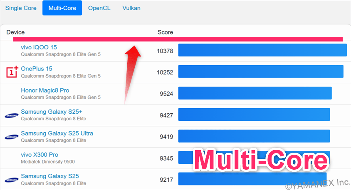Open the Samsung Galaxy S25 Ultra link
Image resolution: width=351 pixels, height=190 pixels.
pos(57,133)
